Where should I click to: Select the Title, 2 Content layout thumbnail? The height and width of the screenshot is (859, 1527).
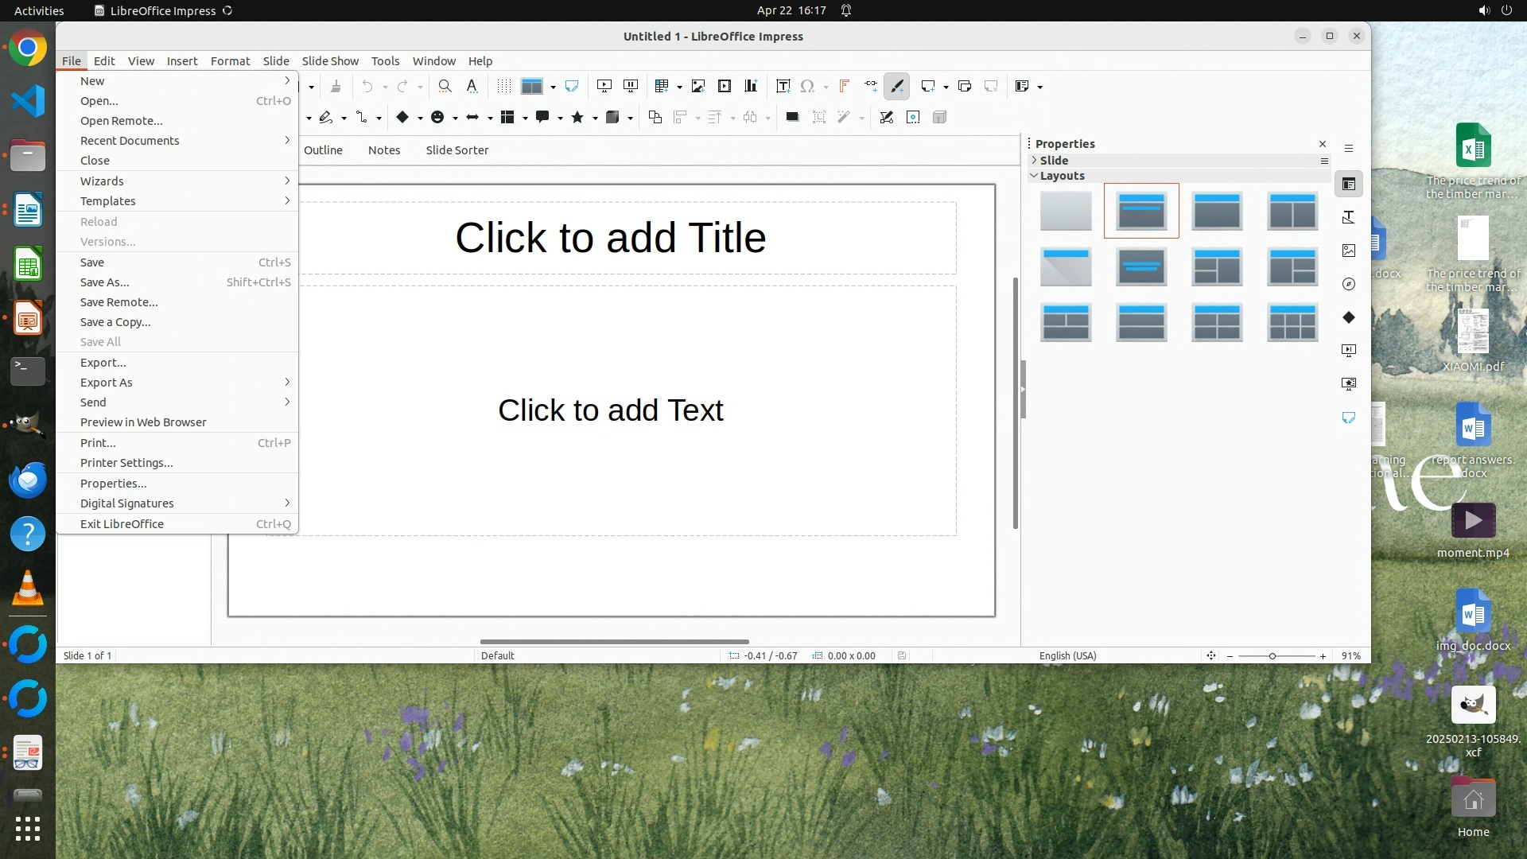click(x=1292, y=211)
